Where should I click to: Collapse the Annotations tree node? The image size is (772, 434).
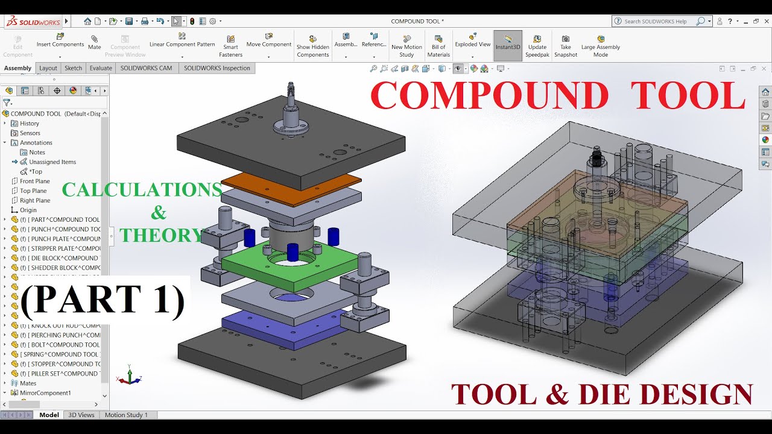(5, 143)
